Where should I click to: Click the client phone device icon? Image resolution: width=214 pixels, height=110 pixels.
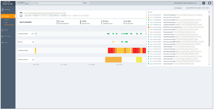[21, 14]
